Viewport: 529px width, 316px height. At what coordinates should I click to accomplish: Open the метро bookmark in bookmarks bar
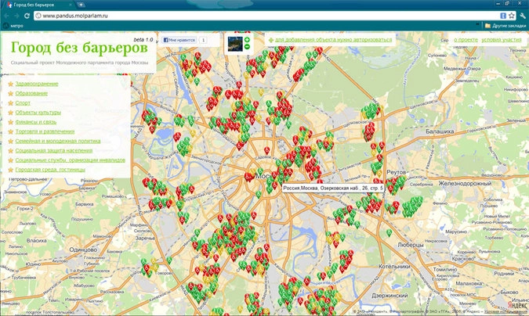click(x=14, y=26)
